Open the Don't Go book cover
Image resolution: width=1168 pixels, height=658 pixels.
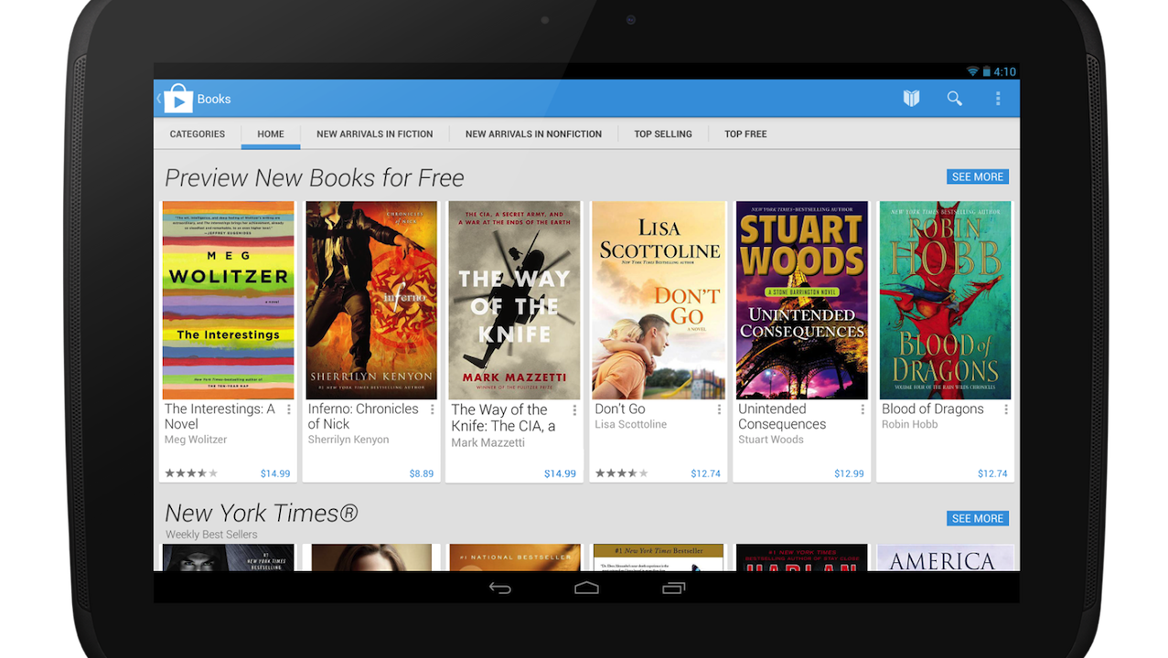coord(659,300)
